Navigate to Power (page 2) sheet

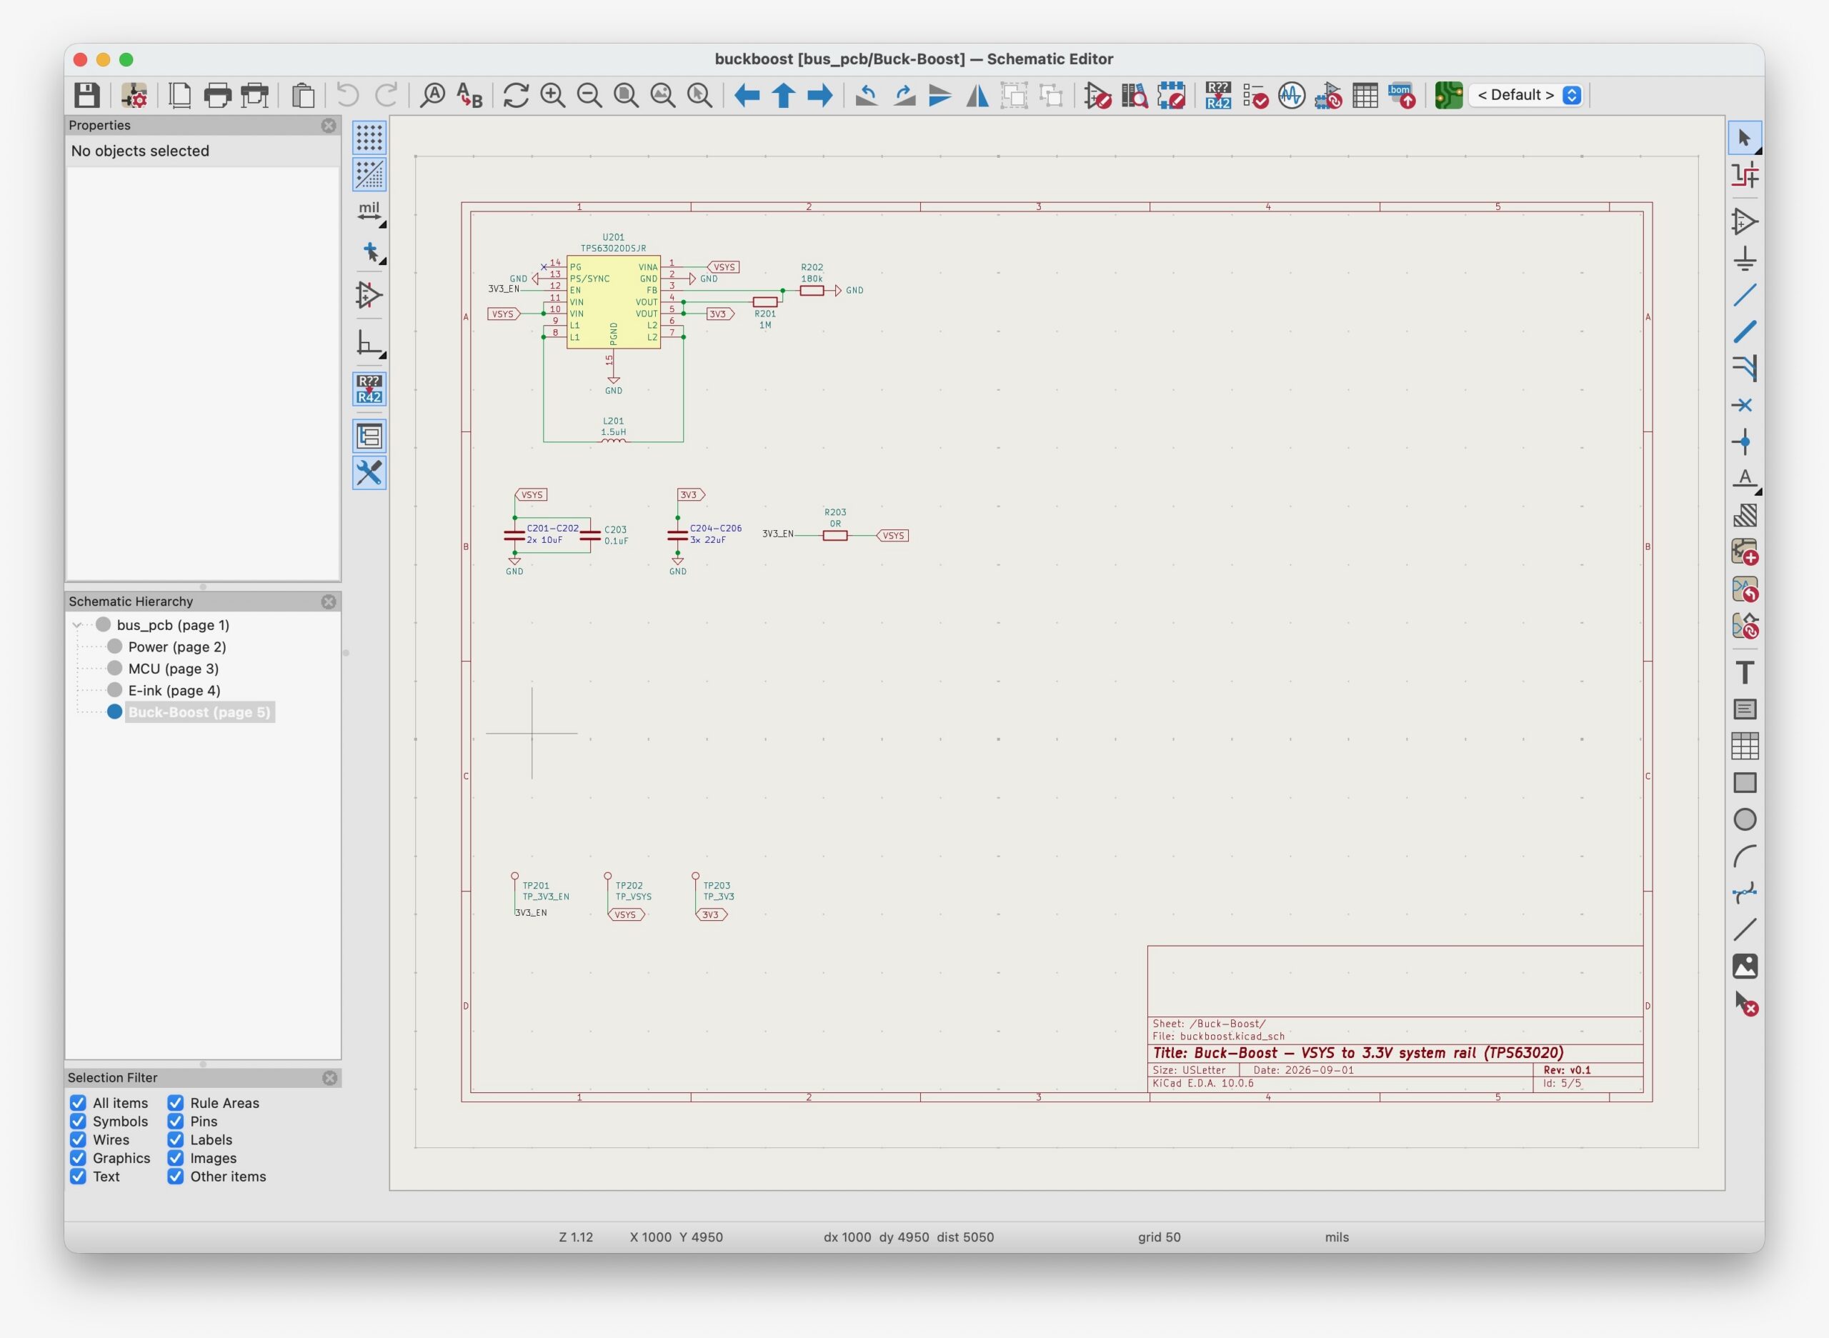tap(176, 646)
